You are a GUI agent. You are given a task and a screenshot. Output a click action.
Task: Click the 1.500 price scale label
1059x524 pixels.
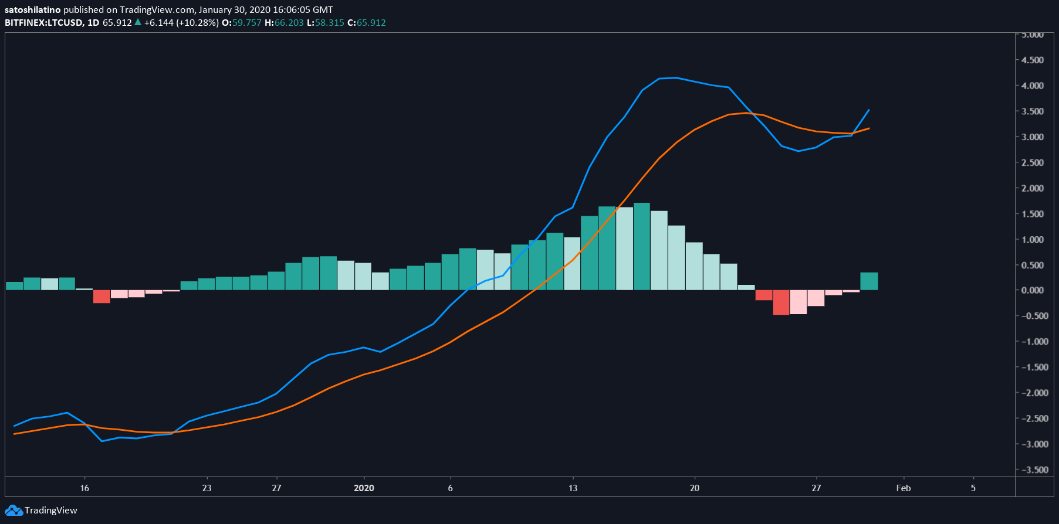point(1033,214)
